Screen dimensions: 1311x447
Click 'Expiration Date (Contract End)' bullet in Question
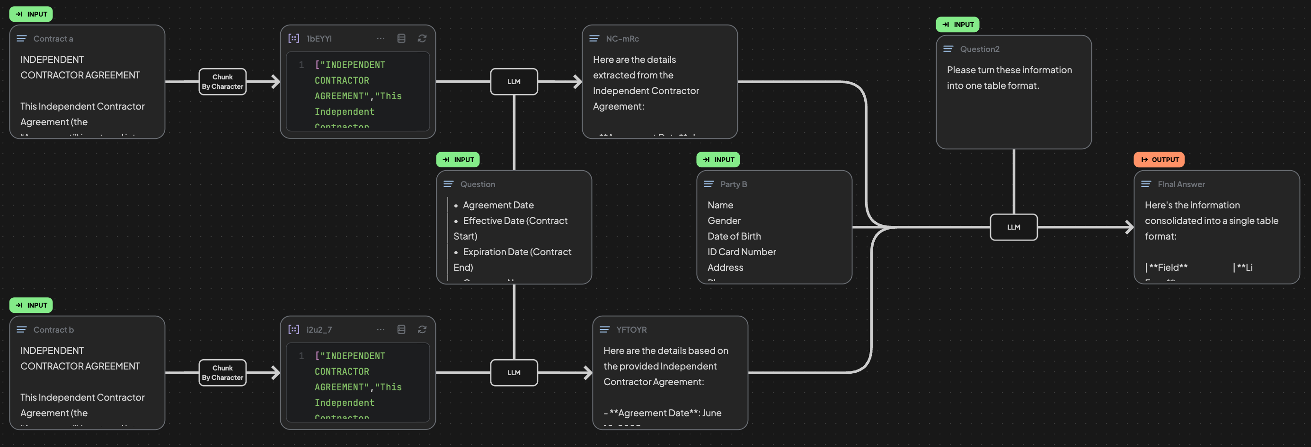point(513,259)
